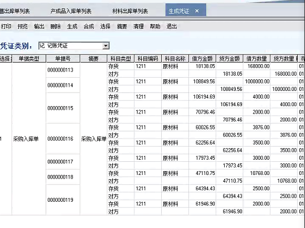Click the 科目编码 column header
The image size is (305, 228).
[x=148, y=59]
